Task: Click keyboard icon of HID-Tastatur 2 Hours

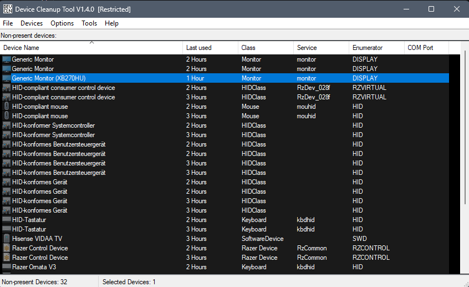Action: coord(6,220)
